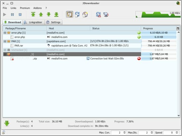The width and height of the screenshot is (182, 136).
Task: Move selection to top with the double-up arrow
Action: coord(33,15)
